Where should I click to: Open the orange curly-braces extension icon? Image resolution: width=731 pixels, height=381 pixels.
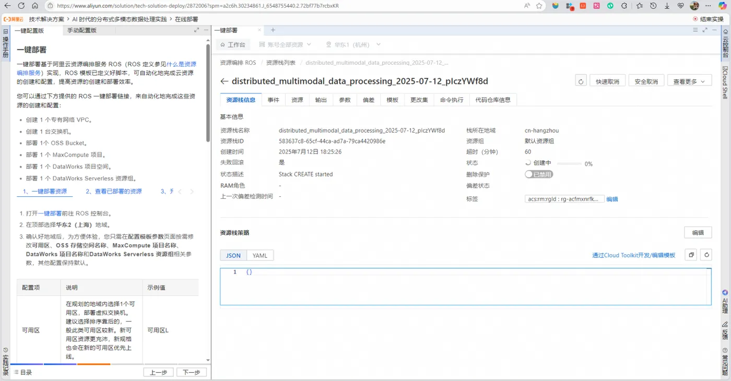tap(583, 6)
